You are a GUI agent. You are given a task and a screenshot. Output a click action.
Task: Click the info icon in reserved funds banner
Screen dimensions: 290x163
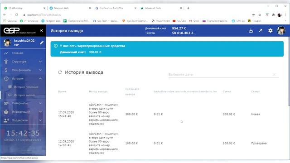[56, 46]
